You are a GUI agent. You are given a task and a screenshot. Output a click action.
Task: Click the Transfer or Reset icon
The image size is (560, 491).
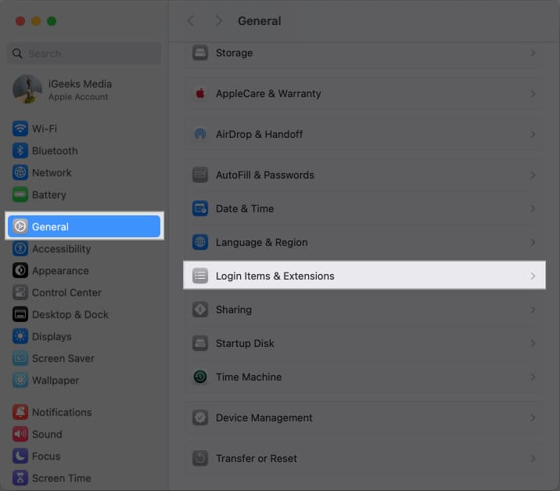(200, 458)
